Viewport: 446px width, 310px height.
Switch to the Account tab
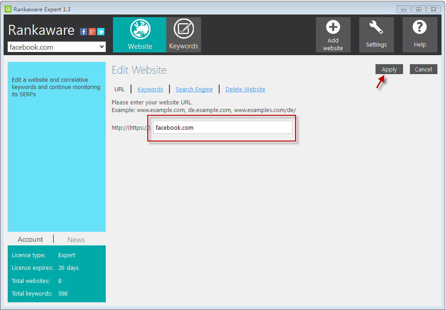[x=30, y=240]
